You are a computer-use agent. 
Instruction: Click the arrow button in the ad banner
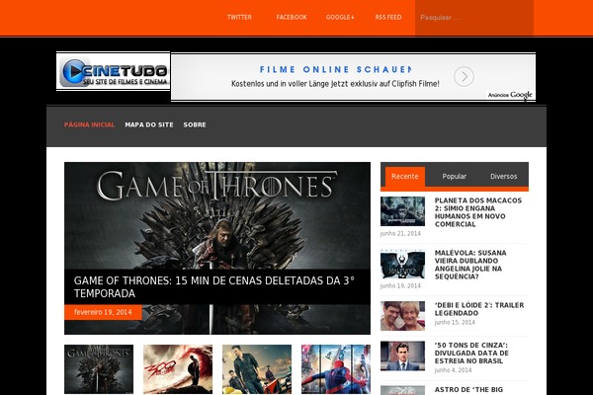coord(464,76)
